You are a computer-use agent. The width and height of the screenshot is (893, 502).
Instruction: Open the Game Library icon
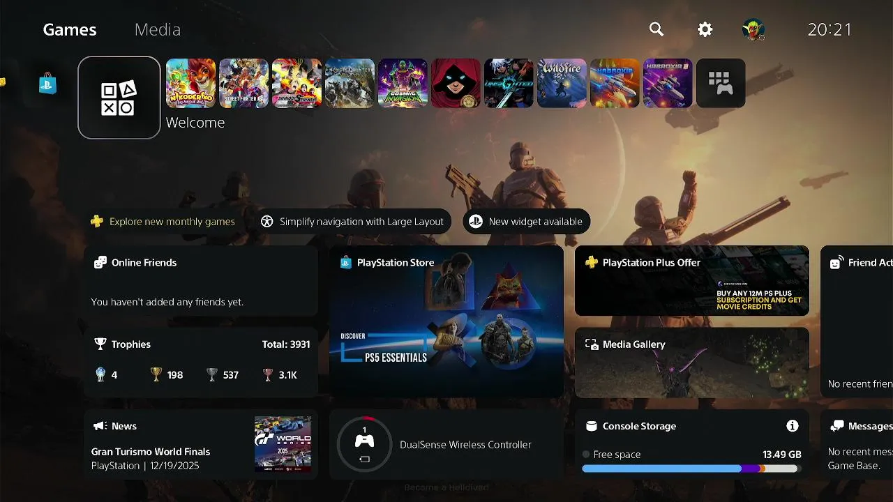pyautogui.click(x=721, y=84)
